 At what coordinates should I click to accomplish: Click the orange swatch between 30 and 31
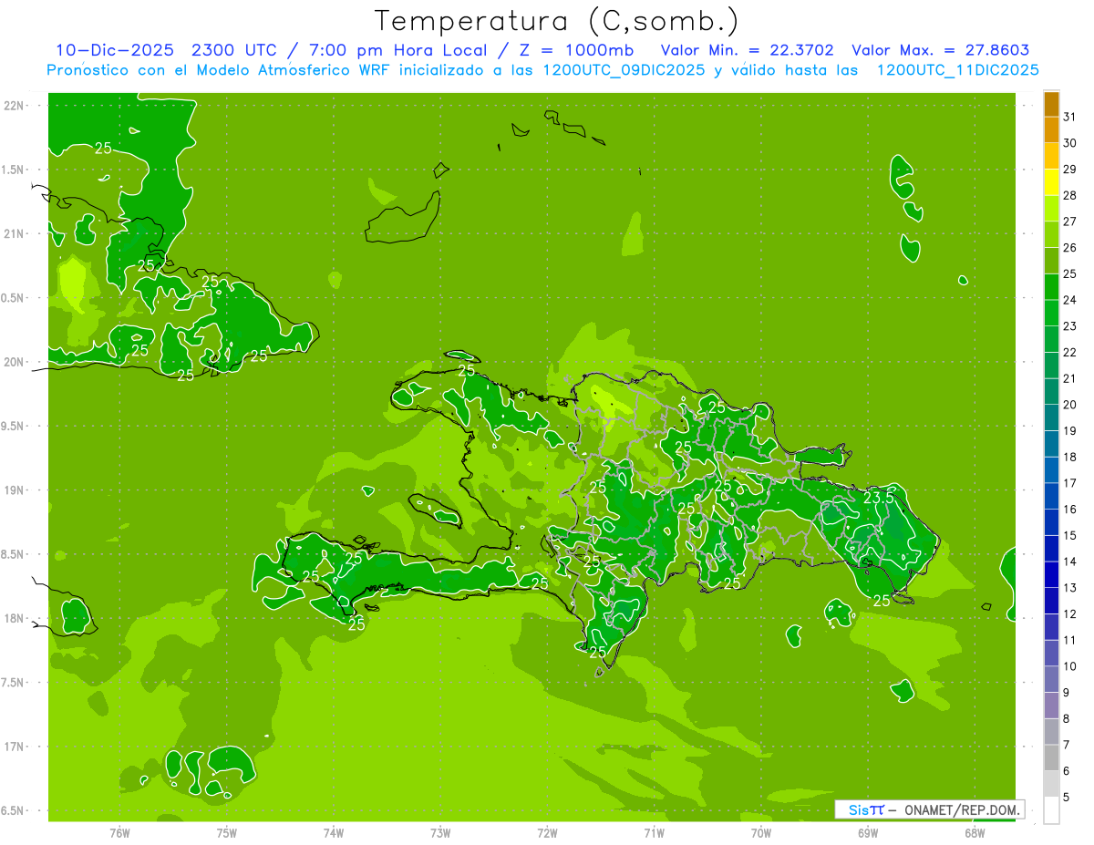pyautogui.click(x=1051, y=130)
